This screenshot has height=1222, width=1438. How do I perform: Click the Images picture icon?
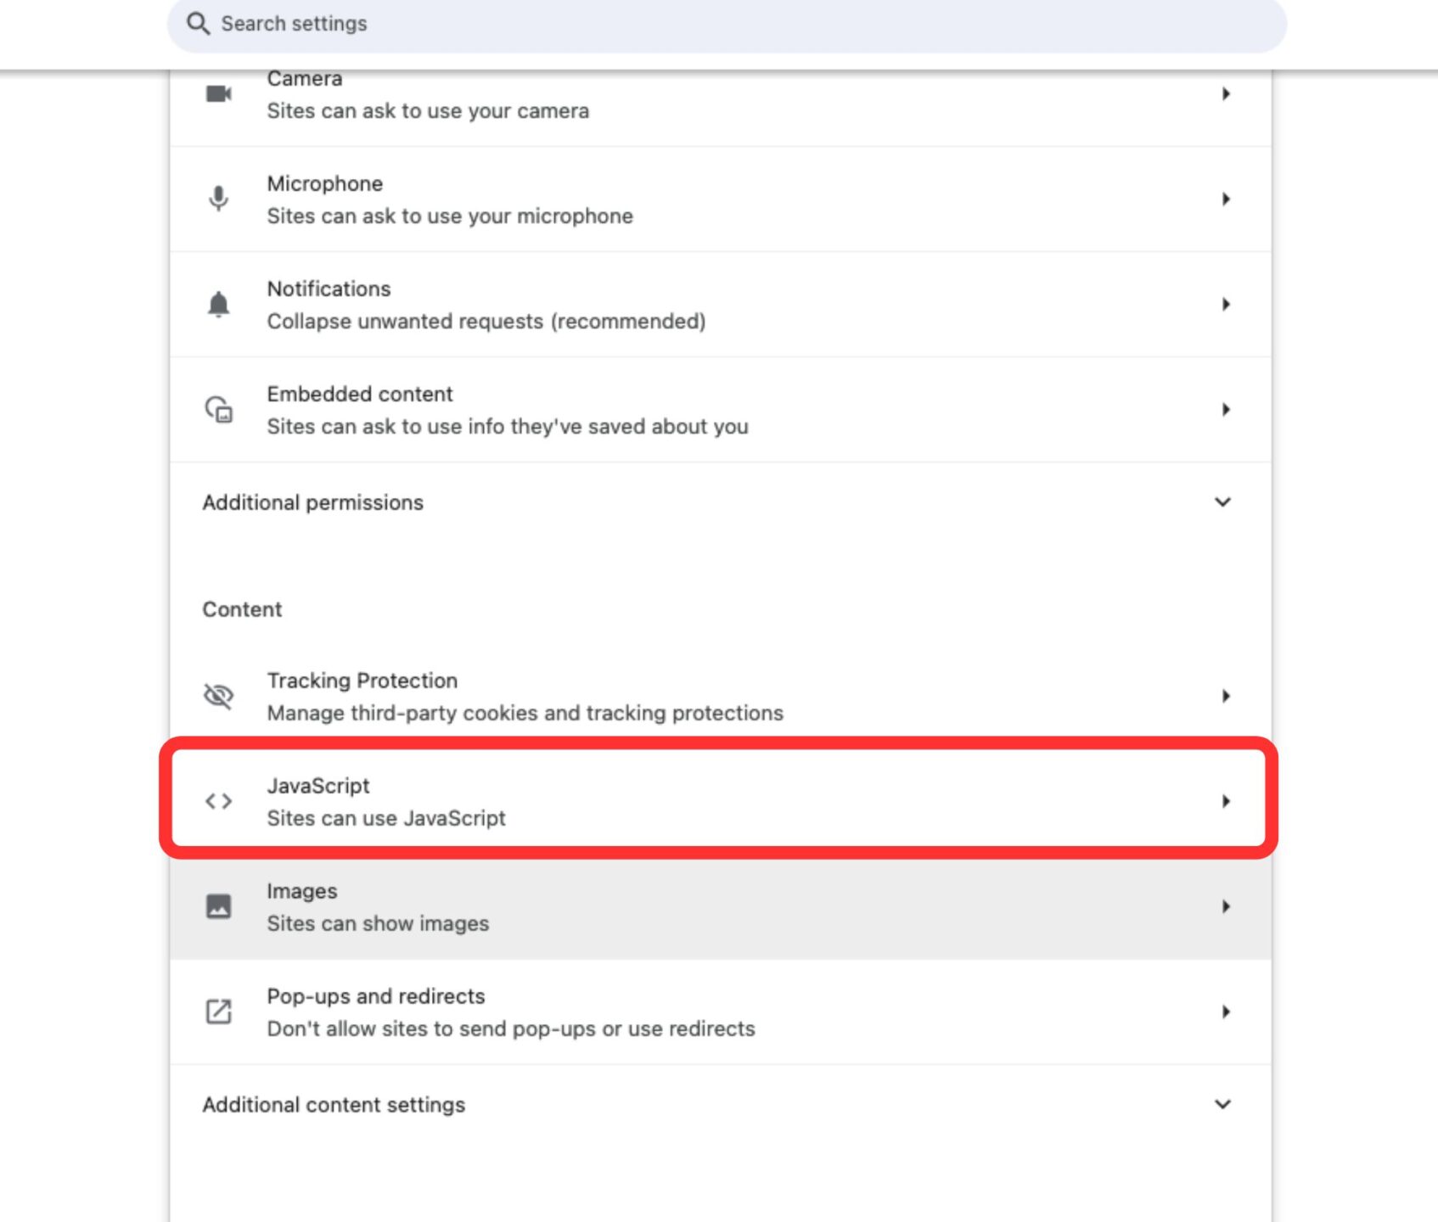[218, 905]
